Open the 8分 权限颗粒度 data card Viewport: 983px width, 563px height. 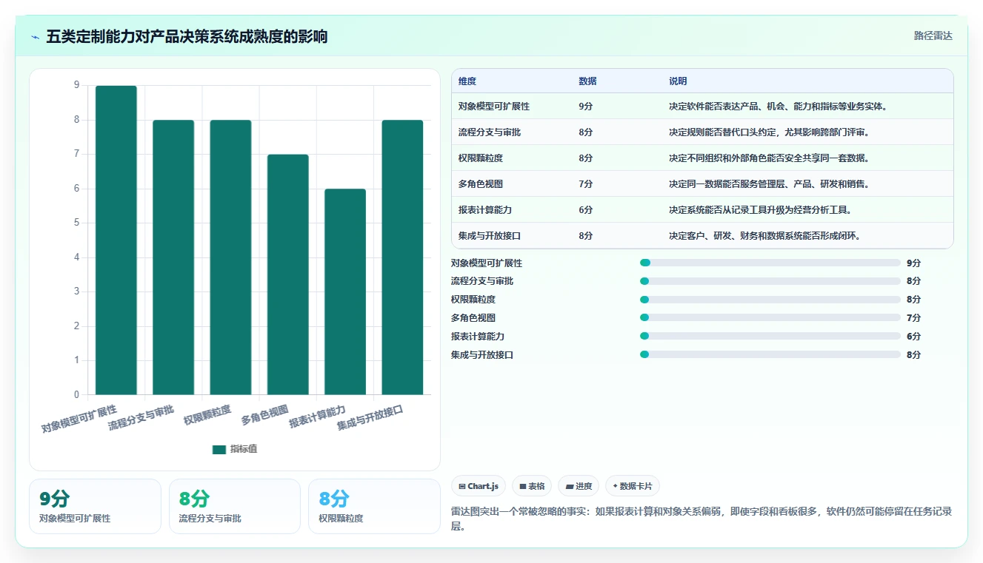[x=374, y=506]
